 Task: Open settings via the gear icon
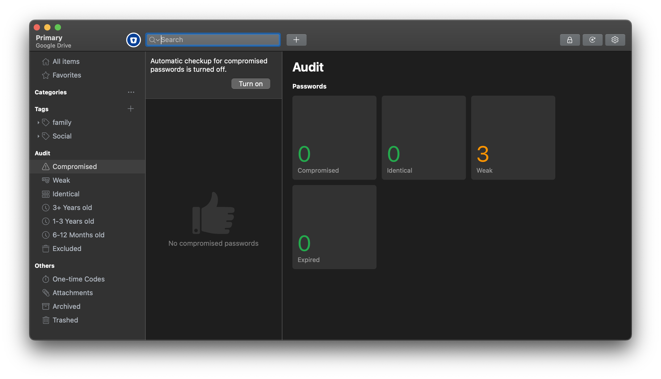(x=615, y=40)
